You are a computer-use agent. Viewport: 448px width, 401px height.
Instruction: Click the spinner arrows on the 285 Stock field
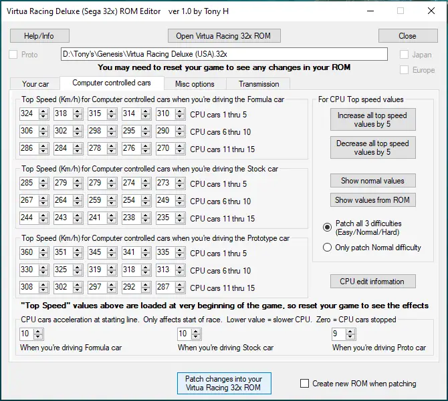click(43, 183)
